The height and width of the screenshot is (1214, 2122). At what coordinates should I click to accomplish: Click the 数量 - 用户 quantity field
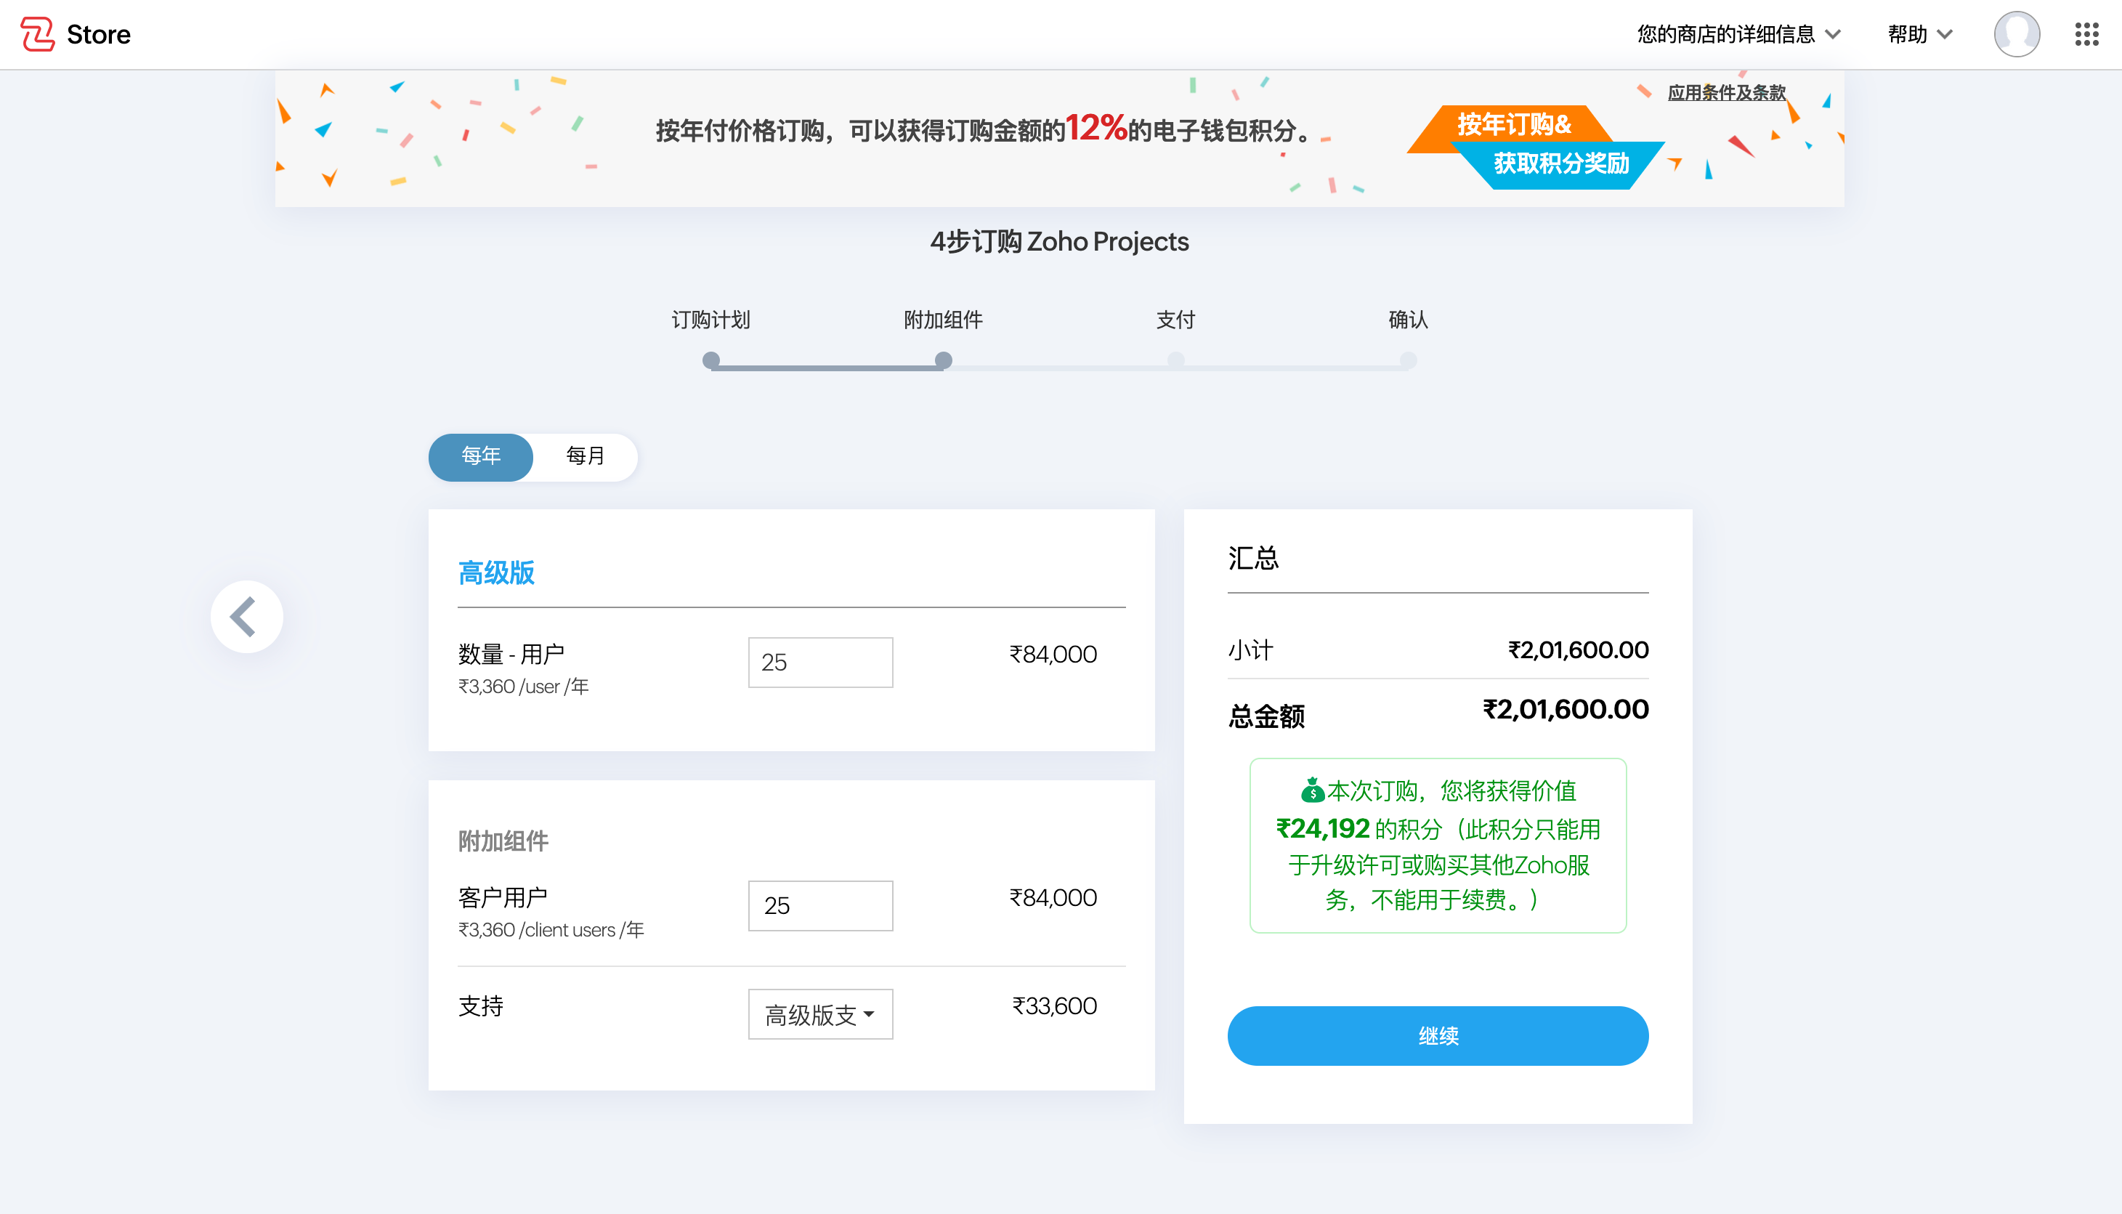820,662
